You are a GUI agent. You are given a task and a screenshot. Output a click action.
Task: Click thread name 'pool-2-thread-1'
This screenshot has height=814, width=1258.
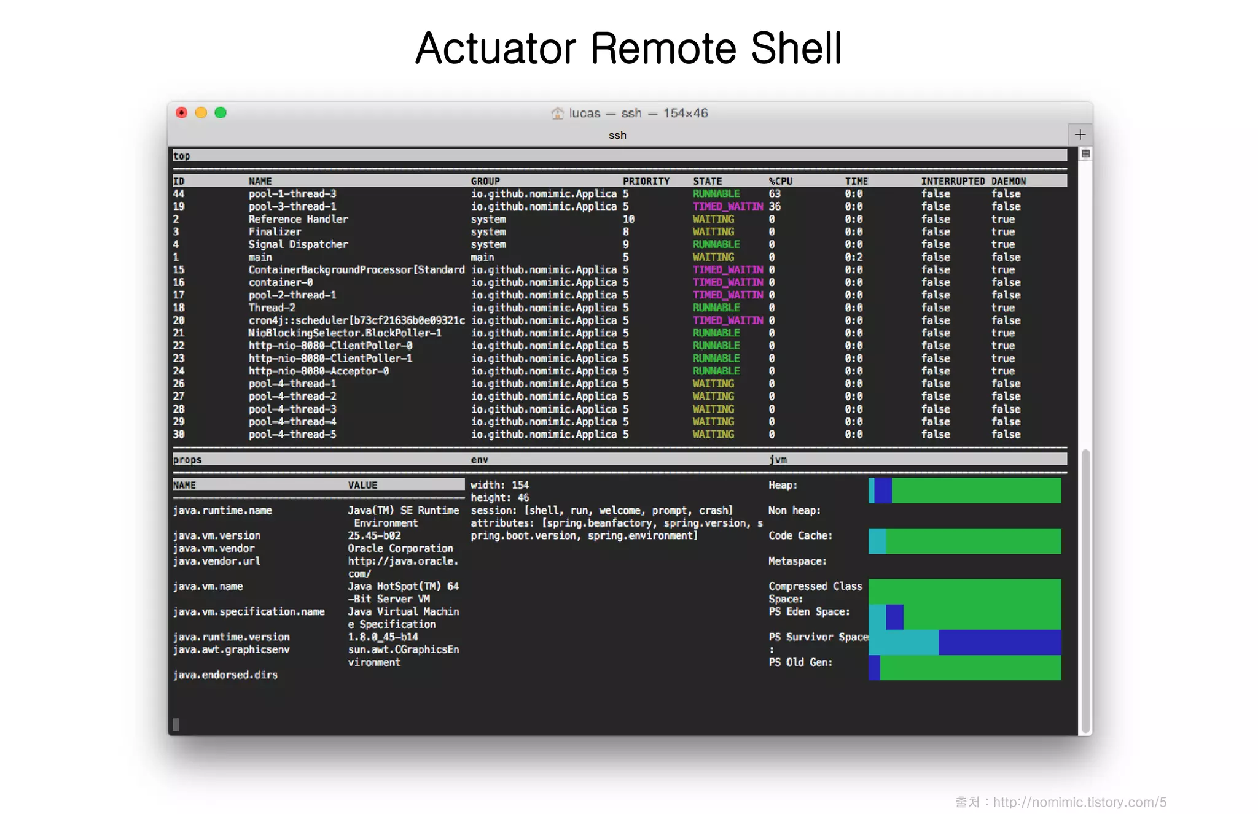point(292,295)
